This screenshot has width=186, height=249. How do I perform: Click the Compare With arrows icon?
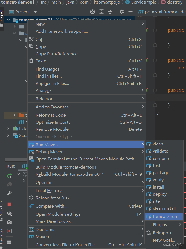(31, 206)
